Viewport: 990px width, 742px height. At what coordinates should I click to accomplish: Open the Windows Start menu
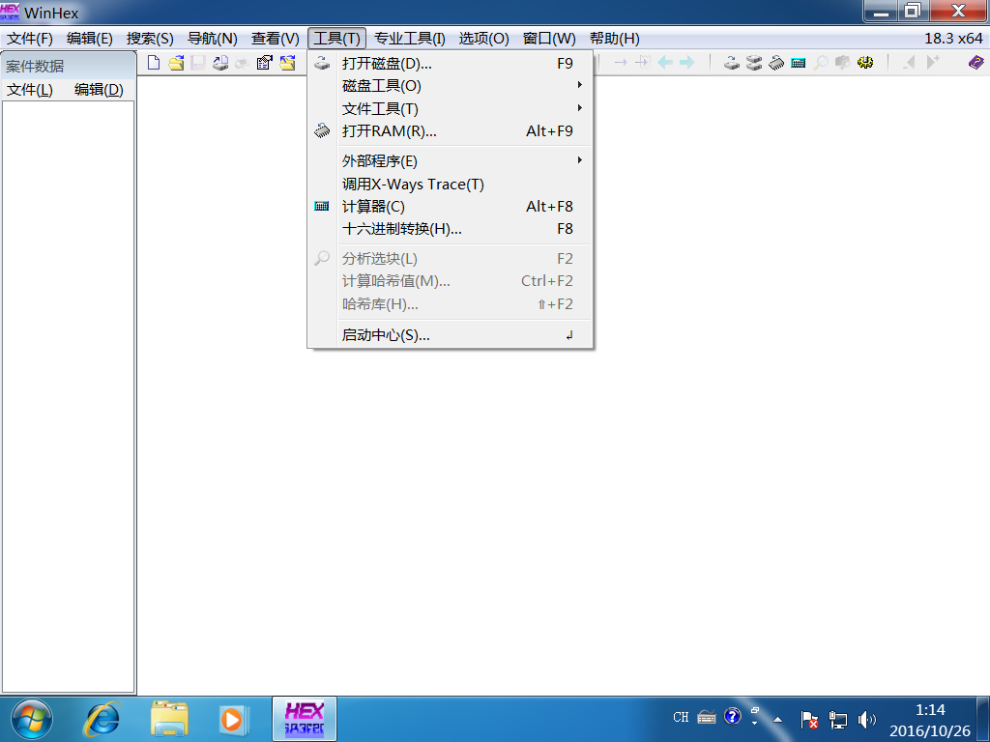tap(32, 719)
